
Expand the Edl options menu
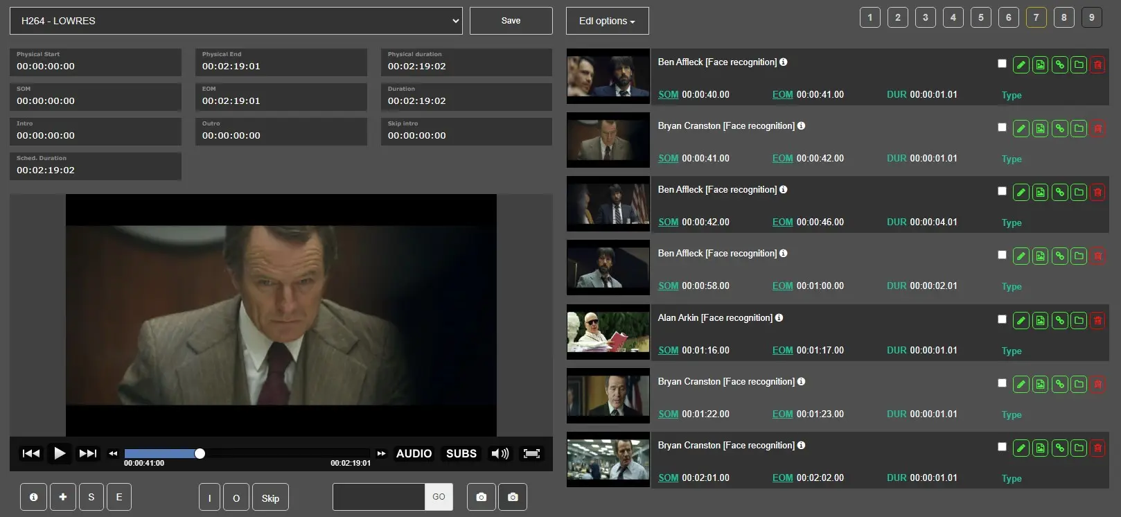tap(607, 21)
